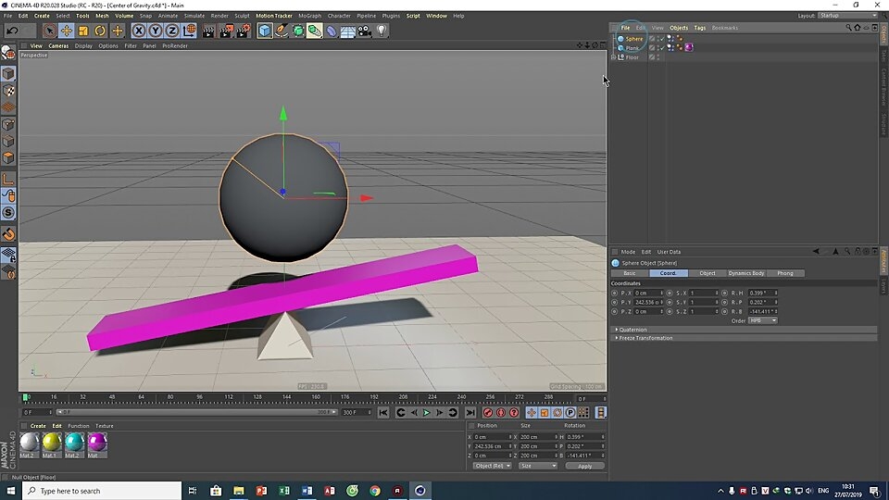Switch the coordinate system toggle
The height and width of the screenshot is (500, 889).
click(190, 31)
